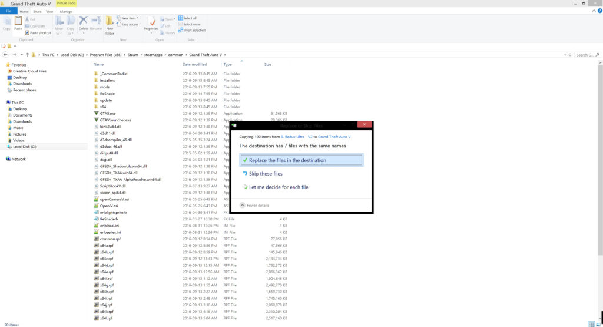Select the ScriptHookV.dll file
Image resolution: width=603 pixels, height=327 pixels.
(112, 186)
